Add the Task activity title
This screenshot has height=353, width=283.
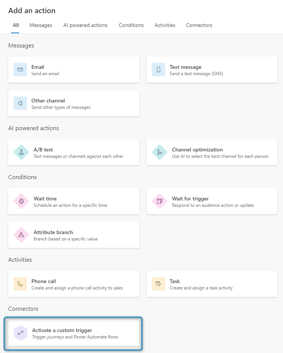coord(175,281)
